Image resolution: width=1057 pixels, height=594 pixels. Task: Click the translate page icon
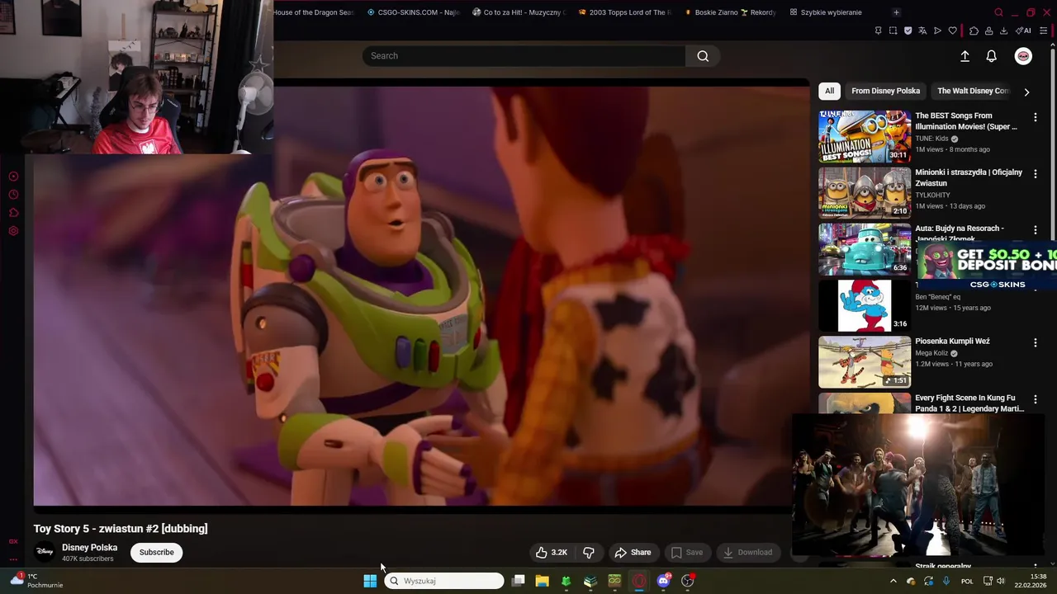coord(922,31)
